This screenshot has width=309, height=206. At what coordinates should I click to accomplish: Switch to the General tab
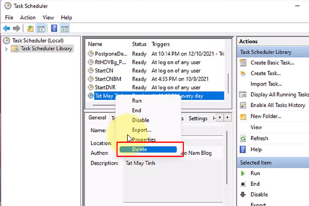click(x=97, y=118)
